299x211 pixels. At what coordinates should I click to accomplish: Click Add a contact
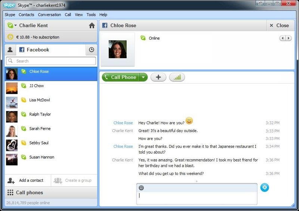tap(27, 180)
